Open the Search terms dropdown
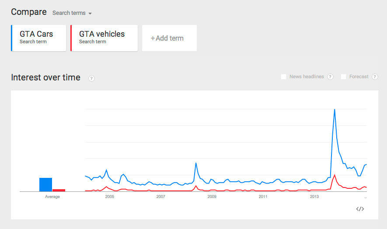The width and height of the screenshot is (387, 229). click(x=72, y=13)
